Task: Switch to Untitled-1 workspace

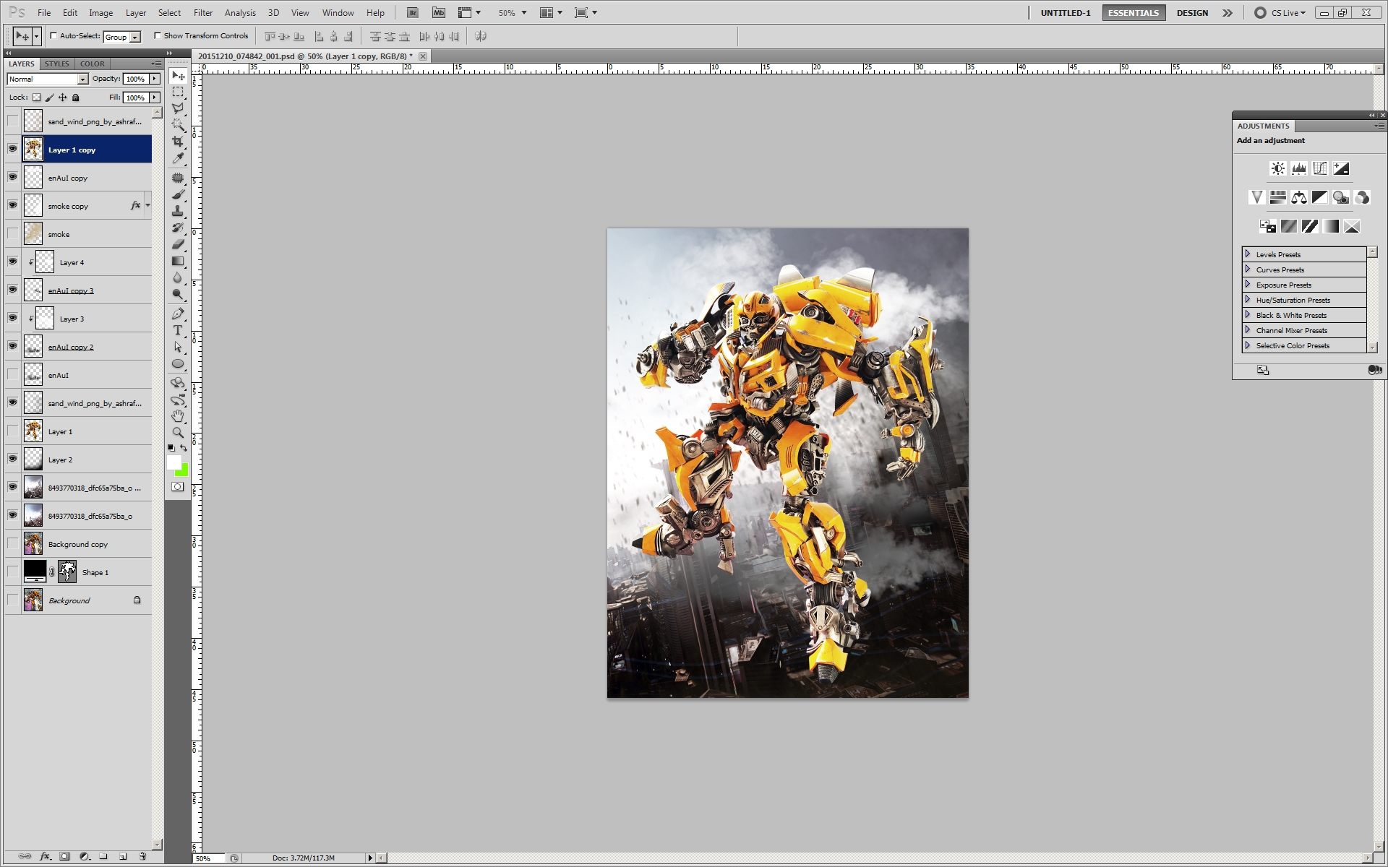Action: (1066, 13)
